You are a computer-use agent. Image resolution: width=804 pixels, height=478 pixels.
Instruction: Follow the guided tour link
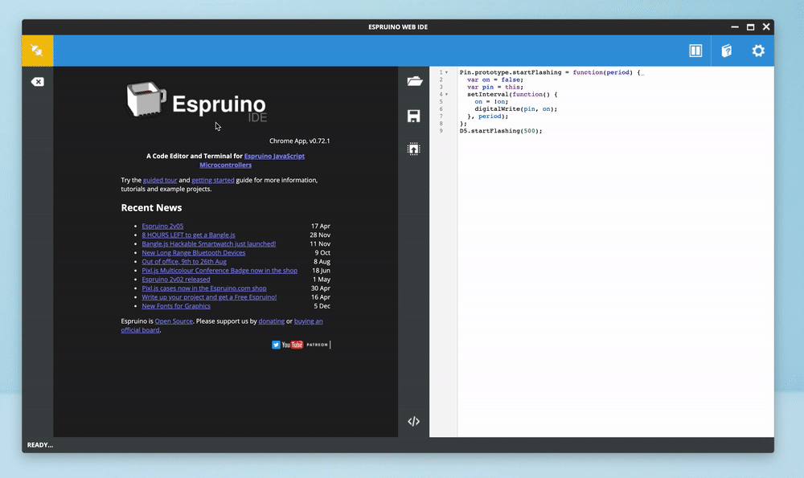(160, 180)
